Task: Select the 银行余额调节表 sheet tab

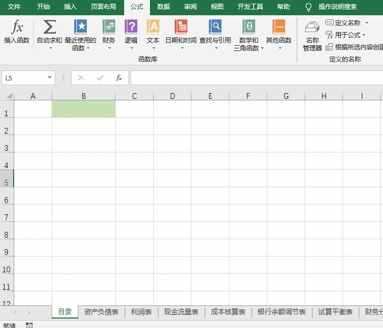Action: click(281, 312)
